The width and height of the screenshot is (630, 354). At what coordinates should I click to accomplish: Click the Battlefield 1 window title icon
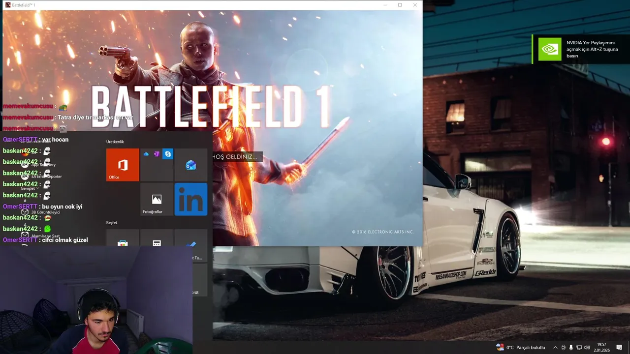8,5
